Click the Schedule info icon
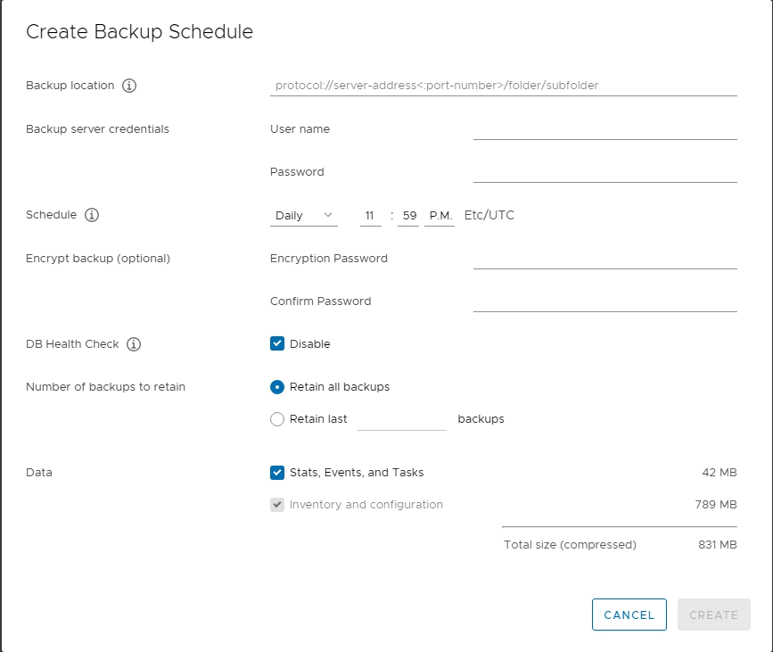Image resolution: width=773 pixels, height=652 pixels. (92, 215)
